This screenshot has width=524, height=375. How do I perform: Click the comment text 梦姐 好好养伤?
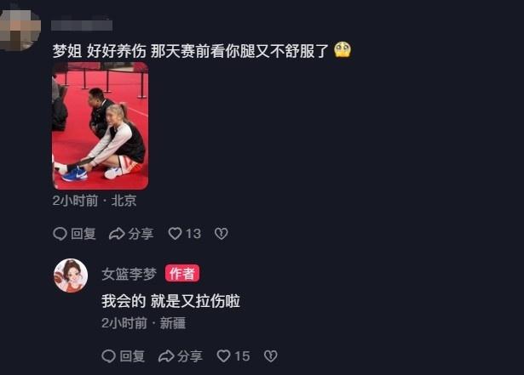[x=99, y=51]
